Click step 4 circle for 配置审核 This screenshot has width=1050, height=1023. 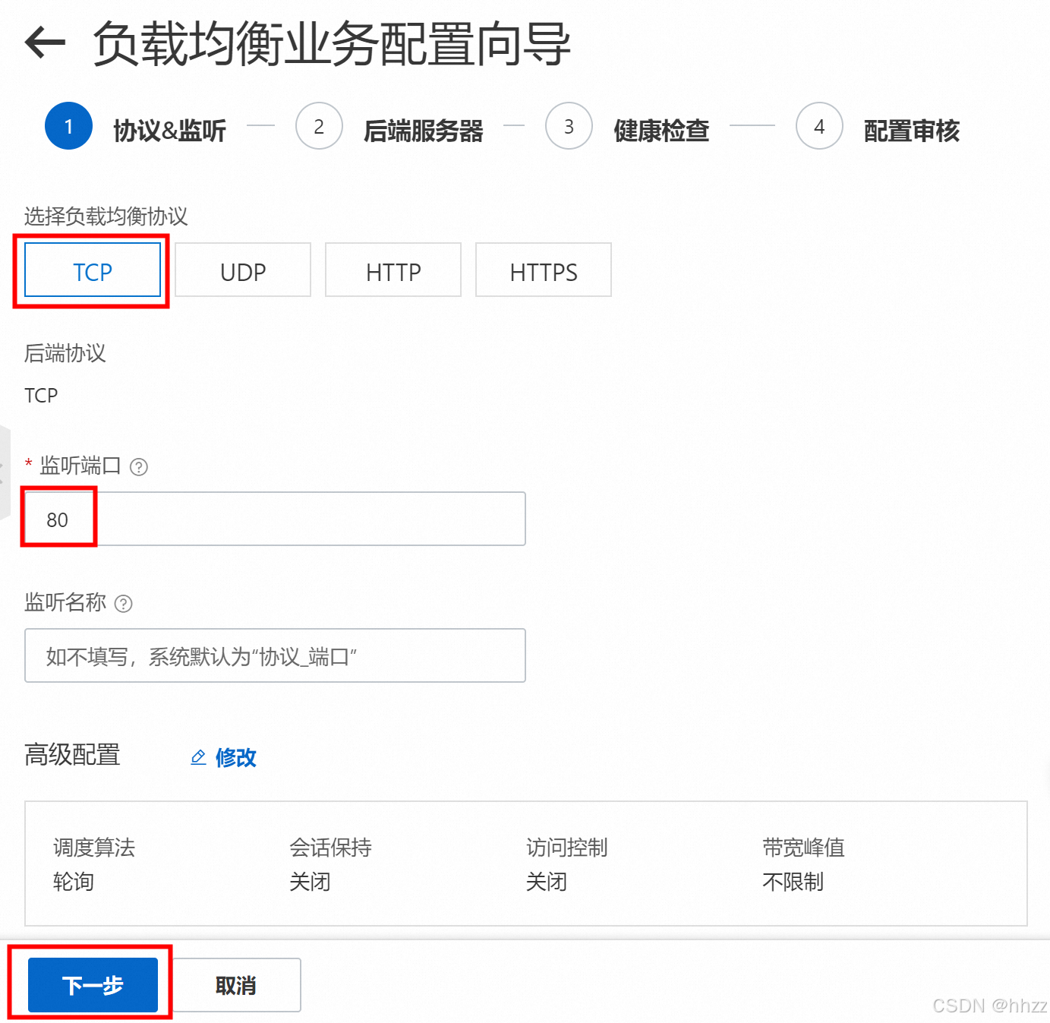point(819,126)
